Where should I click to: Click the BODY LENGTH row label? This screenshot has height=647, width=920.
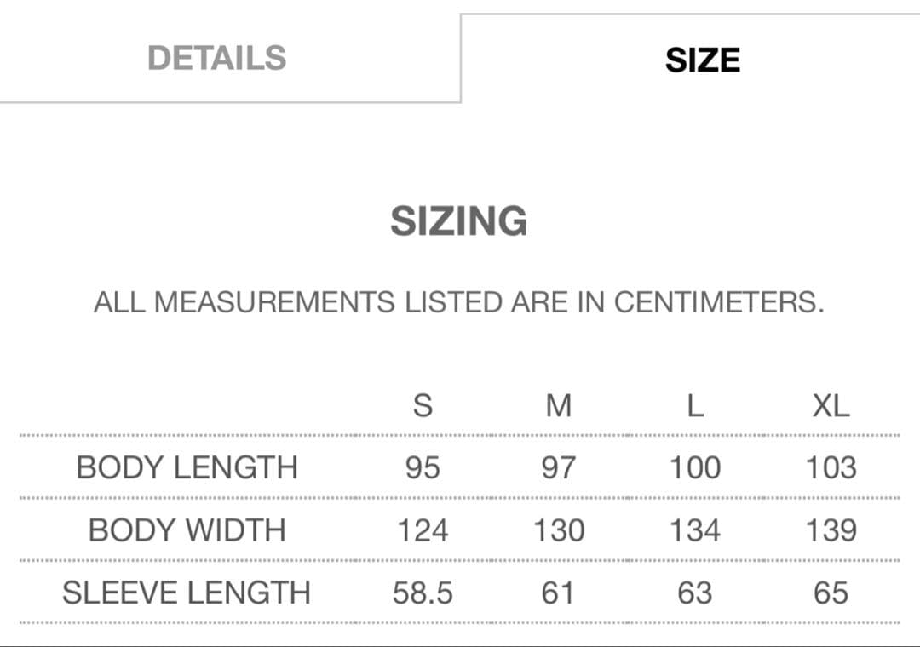(x=187, y=467)
